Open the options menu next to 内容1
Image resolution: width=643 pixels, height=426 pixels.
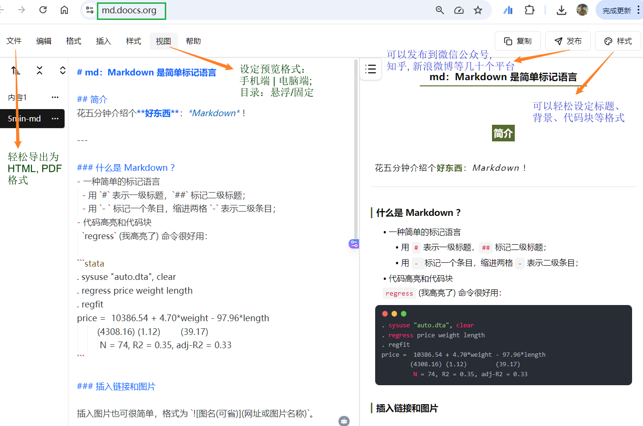(x=55, y=97)
